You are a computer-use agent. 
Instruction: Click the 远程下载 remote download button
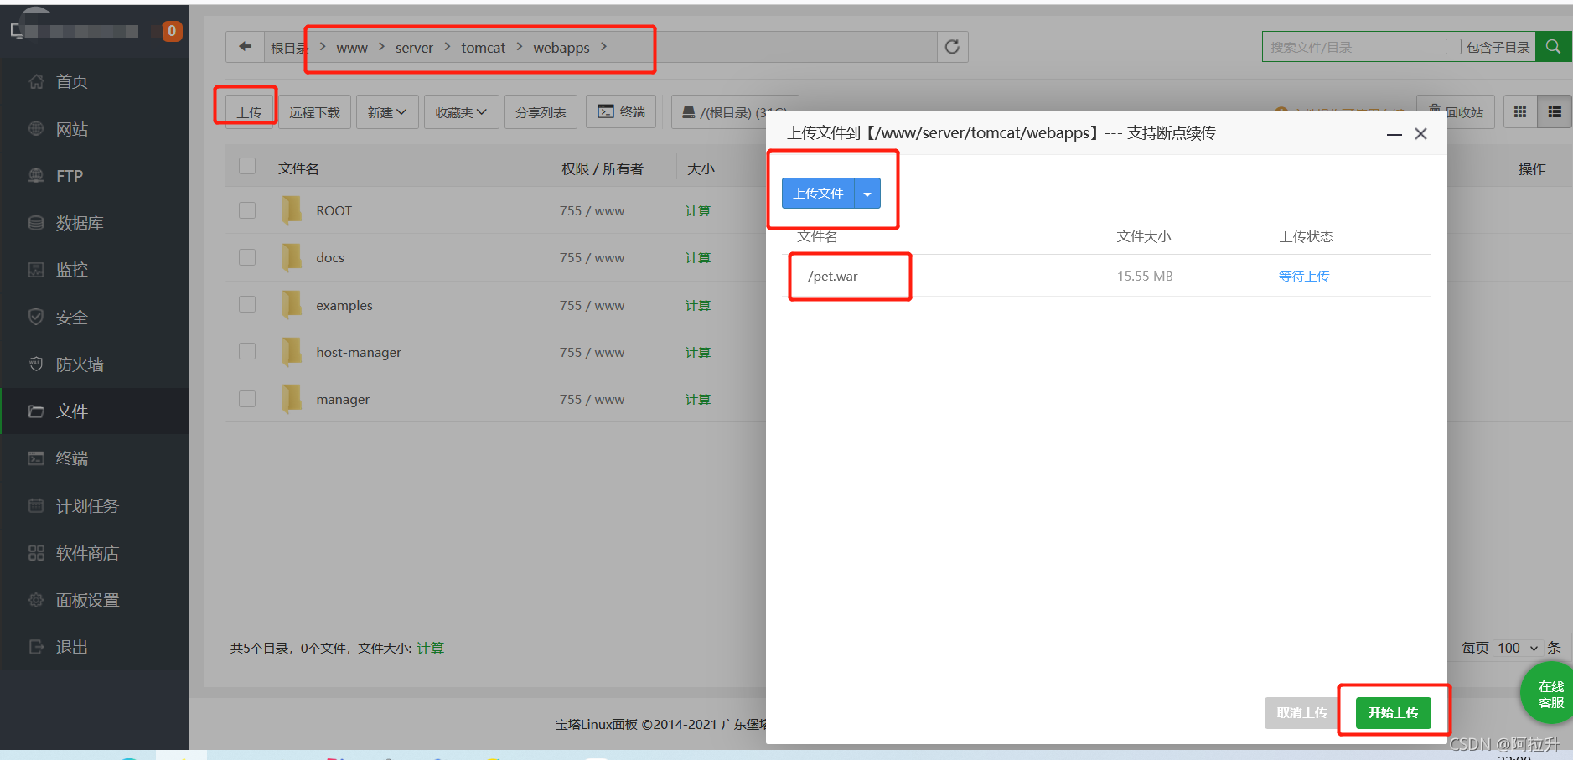tap(314, 112)
